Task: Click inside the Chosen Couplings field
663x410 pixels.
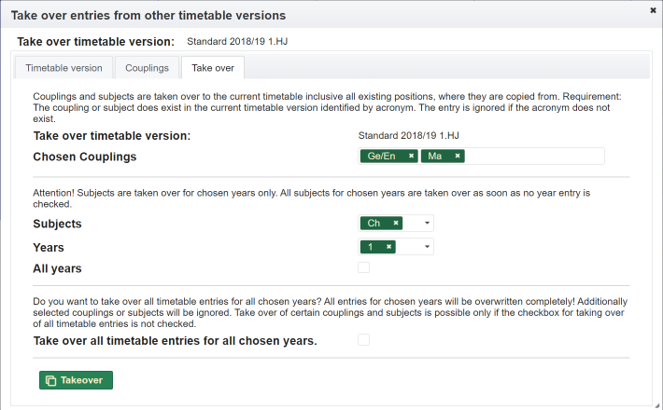Action: (532, 157)
